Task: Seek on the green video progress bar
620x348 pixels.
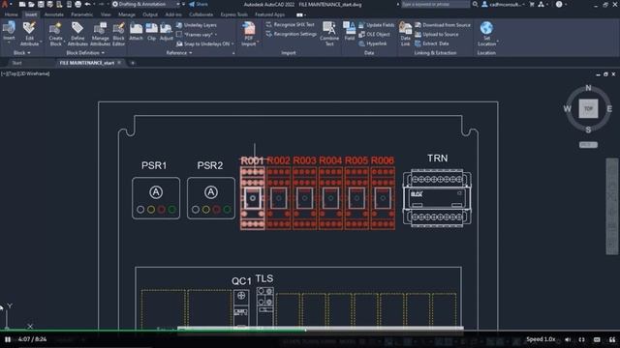Action: click(x=153, y=330)
